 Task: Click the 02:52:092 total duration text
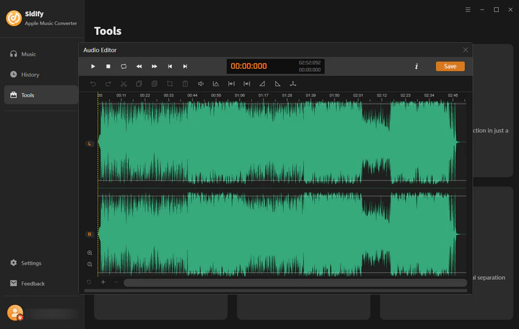(309, 63)
